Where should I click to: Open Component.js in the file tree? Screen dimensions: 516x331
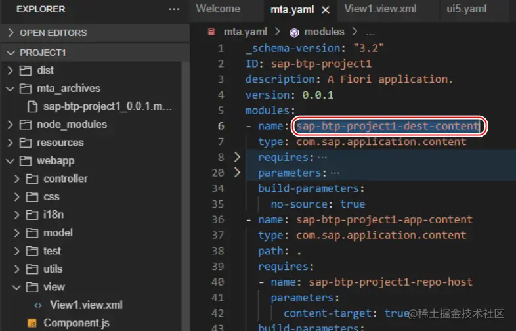click(x=76, y=322)
